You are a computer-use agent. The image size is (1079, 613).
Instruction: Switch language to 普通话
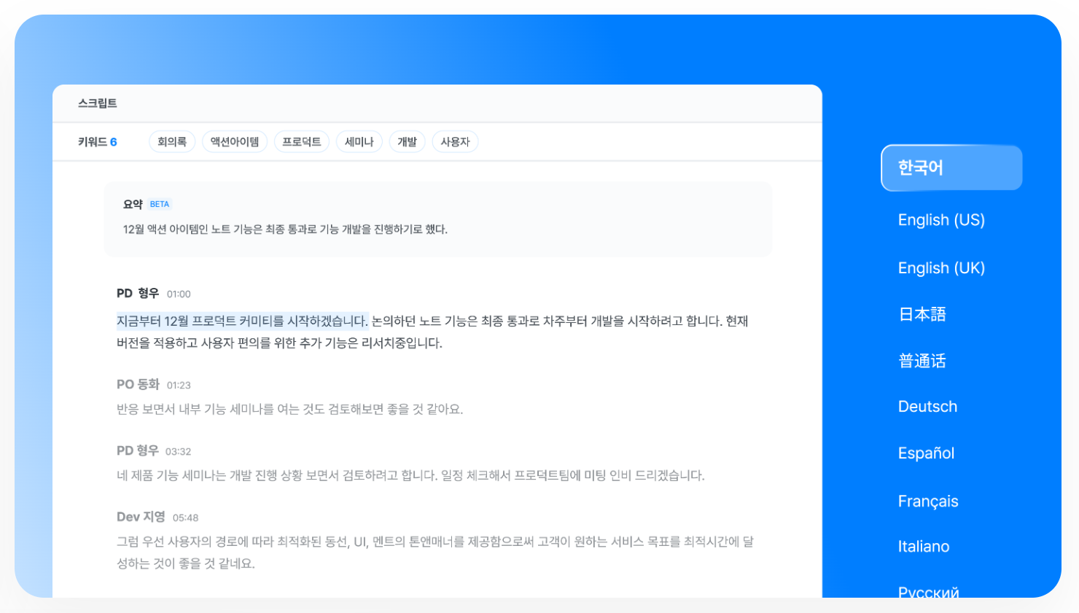[922, 361]
